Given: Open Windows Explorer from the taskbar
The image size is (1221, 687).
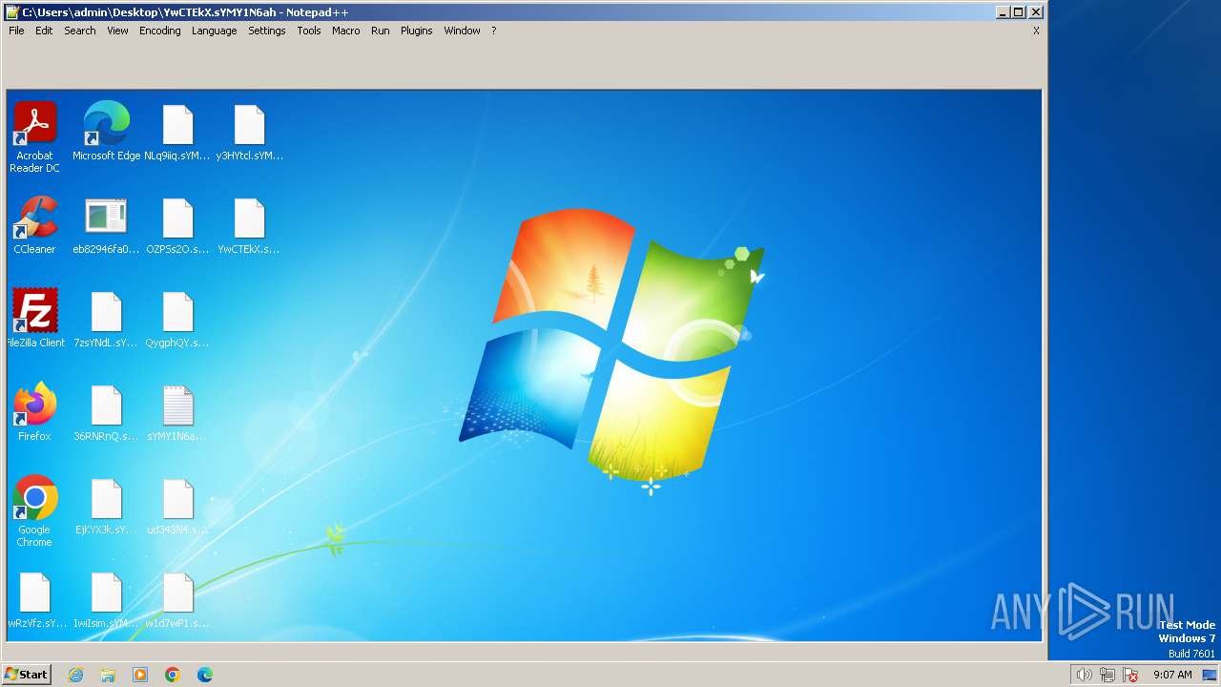Looking at the screenshot, I should tap(108, 675).
